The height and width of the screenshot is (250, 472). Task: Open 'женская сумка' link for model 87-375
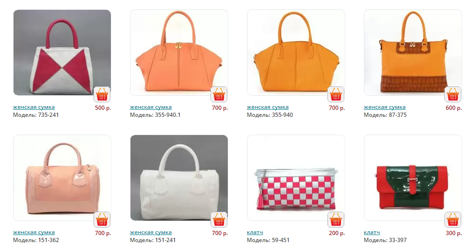point(385,107)
